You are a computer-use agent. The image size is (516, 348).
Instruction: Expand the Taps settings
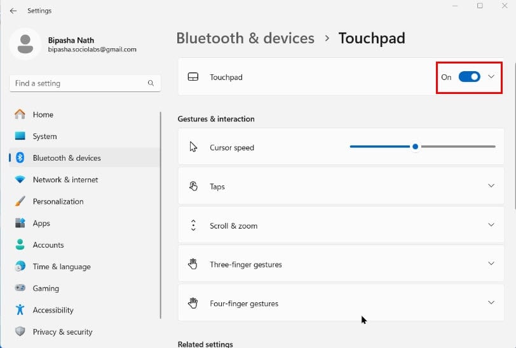pos(341,186)
